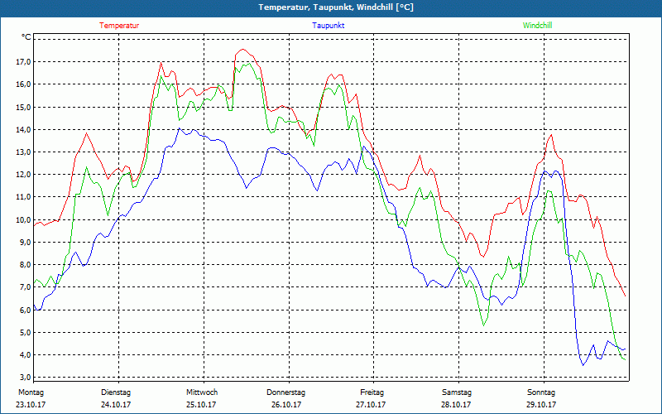Click the date 27.10.17 on the x-axis
Screen dimensions: 662x414
click(372, 405)
